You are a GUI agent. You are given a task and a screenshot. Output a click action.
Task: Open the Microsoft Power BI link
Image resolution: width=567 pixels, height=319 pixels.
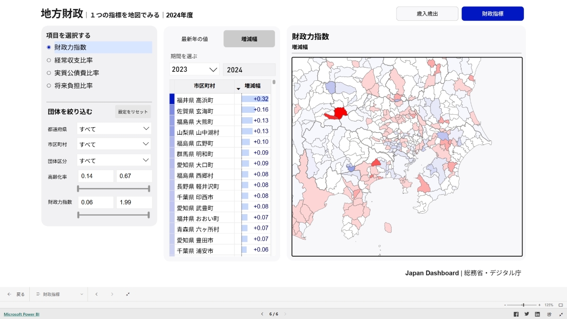click(x=22, y=314)
